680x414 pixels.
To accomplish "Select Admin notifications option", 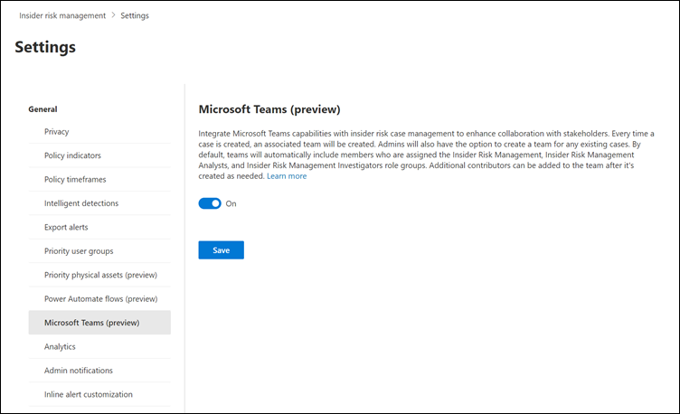I will [99, 371].
